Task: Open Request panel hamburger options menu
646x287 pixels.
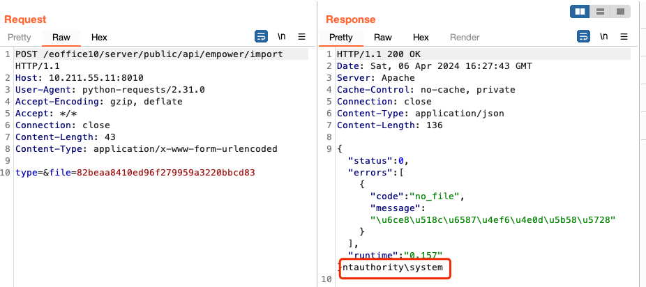Action: click(x=301, y=37)
